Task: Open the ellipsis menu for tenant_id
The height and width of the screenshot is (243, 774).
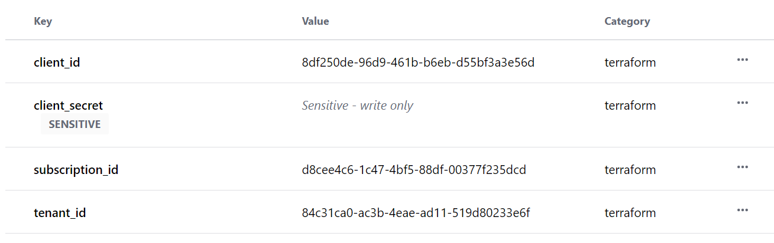Action: 743,210
